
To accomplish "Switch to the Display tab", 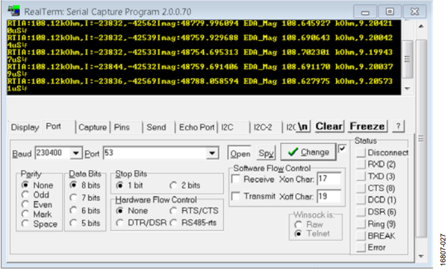I will click(25, 127).
